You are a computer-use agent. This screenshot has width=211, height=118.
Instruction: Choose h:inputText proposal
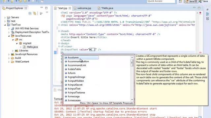point(74,88)
